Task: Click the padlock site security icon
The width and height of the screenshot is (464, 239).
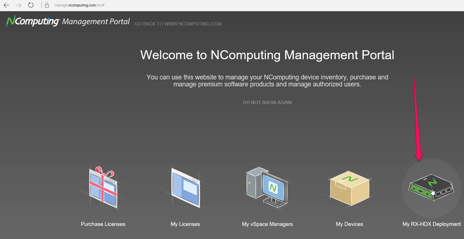Action: coord(47,5)
